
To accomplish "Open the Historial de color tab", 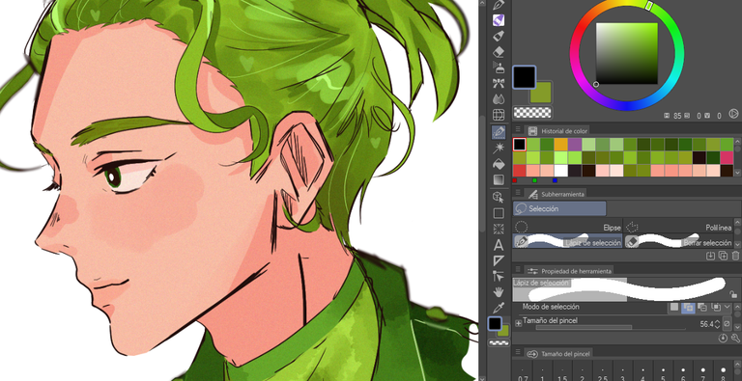I will (557, 131).
